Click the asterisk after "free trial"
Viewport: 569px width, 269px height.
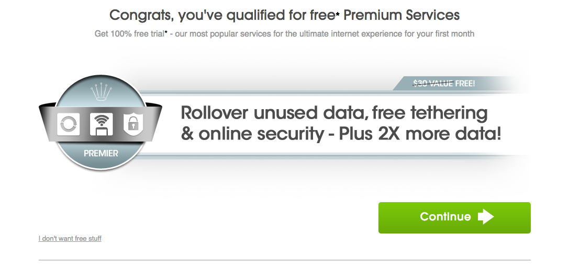point(166,32)
